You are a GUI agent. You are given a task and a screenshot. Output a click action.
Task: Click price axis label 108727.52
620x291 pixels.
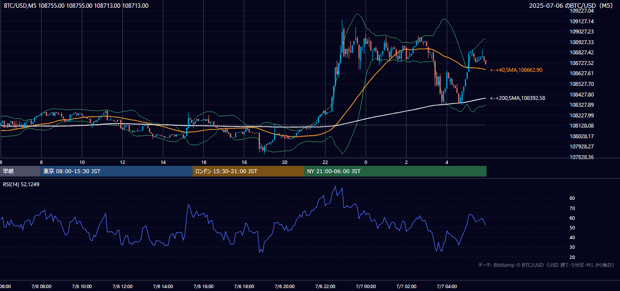pos(582,63)
